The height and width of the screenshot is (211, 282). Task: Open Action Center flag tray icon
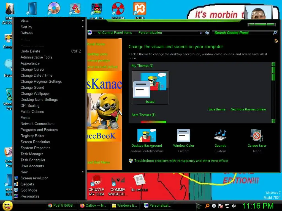[221, 206]
